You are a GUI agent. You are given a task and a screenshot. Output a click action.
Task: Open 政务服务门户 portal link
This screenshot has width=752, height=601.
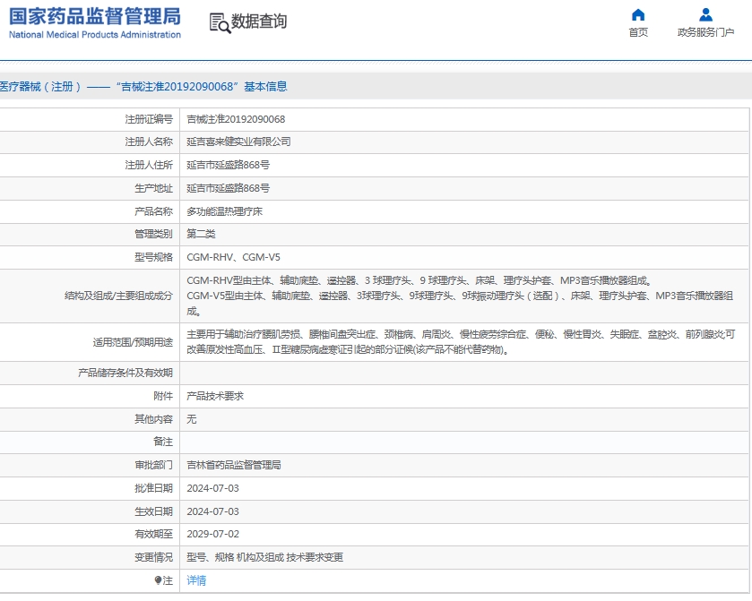(x=705, y=32)
